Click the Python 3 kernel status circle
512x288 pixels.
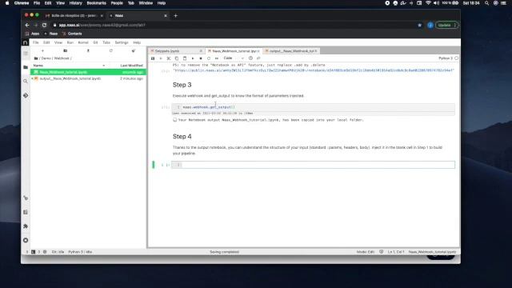pos(456,58)
